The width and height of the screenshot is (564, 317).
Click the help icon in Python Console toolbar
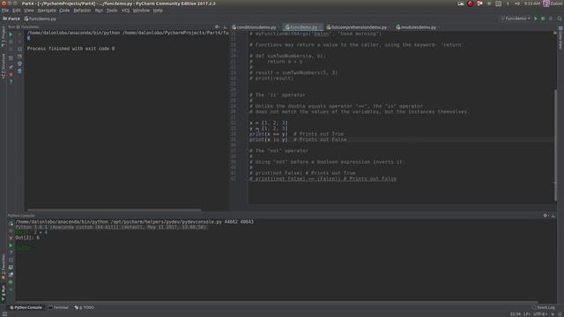[11, 253]
